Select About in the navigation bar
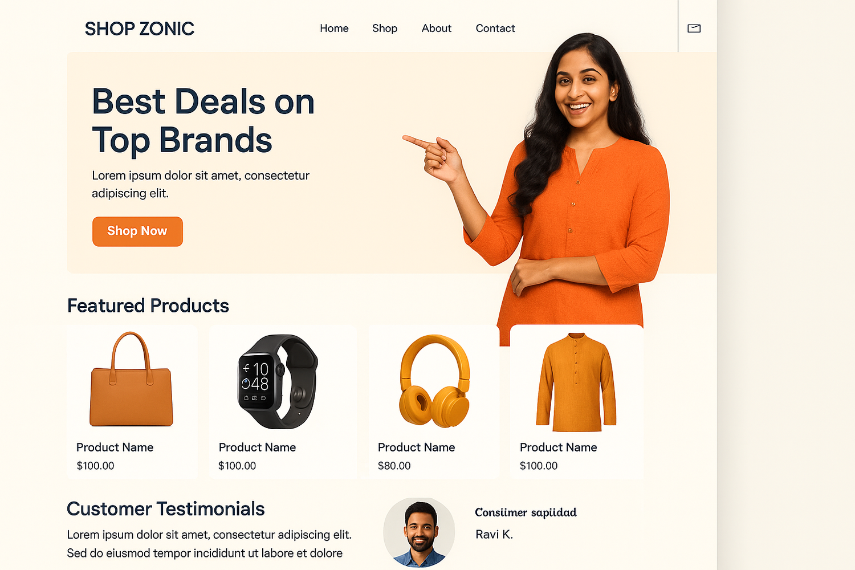 coord(437,28)
